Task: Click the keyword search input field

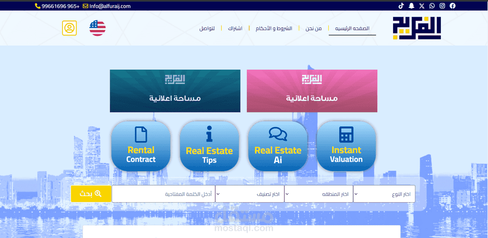Action: coord(163,194)
